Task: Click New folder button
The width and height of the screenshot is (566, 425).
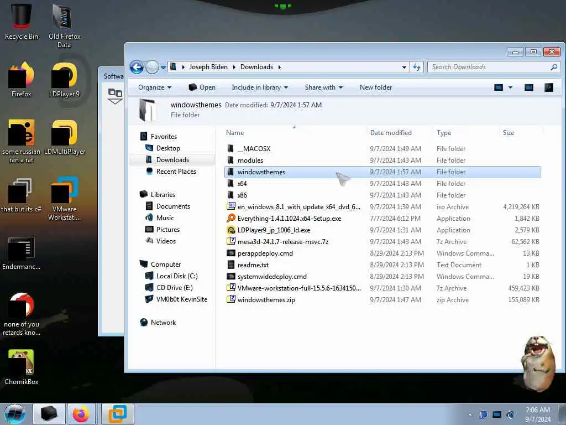Action: [x=376, y=87]
